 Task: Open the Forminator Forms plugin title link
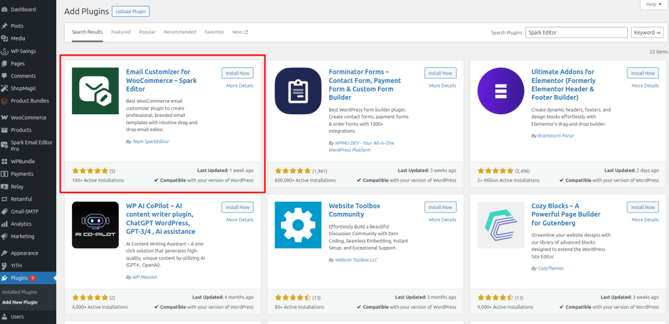(365, 85)
